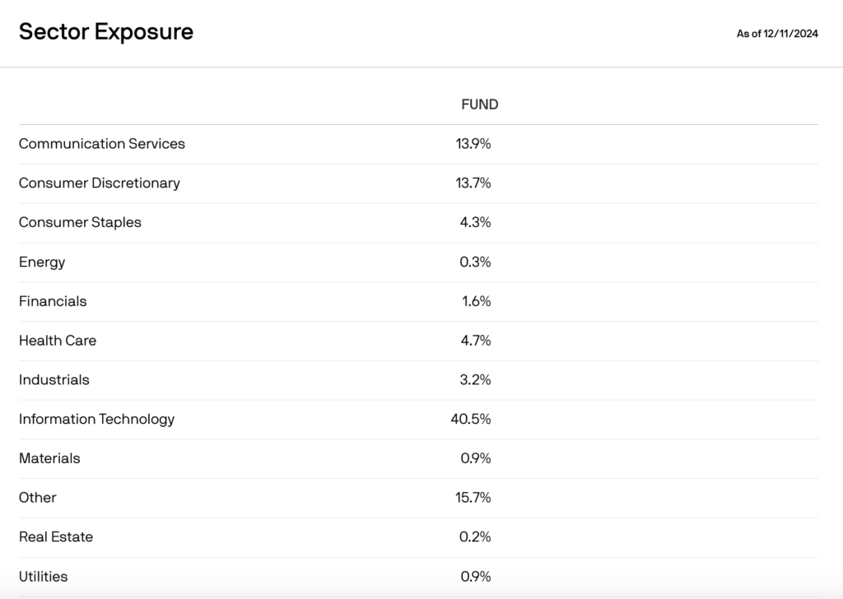Click the 40.5% Information Technology value
Image resolution: width=843 pixels, height=599 pixels.
[471, 419]
